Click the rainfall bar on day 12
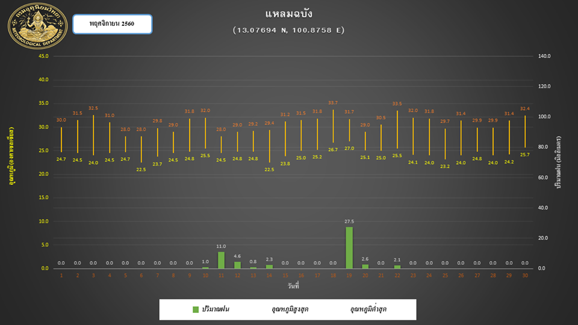Screen dimensions: 578x325 tap(237, 265)
